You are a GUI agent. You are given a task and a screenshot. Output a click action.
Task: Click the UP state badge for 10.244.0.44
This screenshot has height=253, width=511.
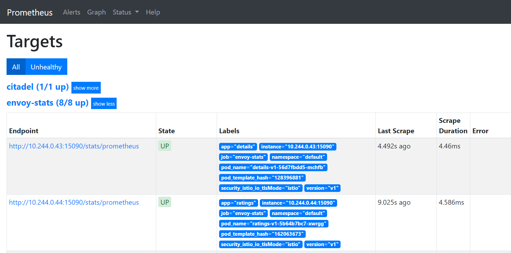pos(165,202)
